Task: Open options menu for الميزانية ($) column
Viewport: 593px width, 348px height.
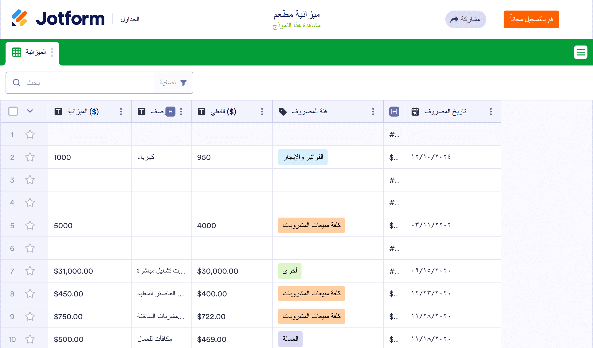Action: click(x=121, y=112)
